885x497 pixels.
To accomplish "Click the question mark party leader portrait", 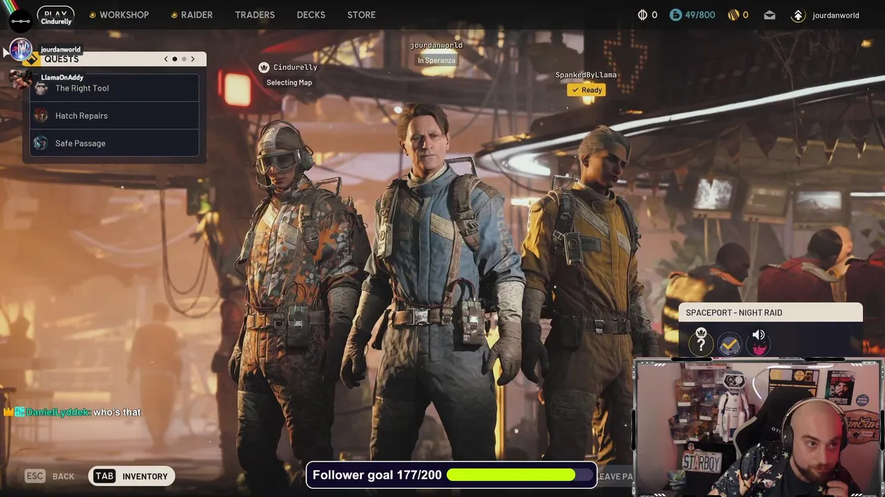I will tap(701, 343).
